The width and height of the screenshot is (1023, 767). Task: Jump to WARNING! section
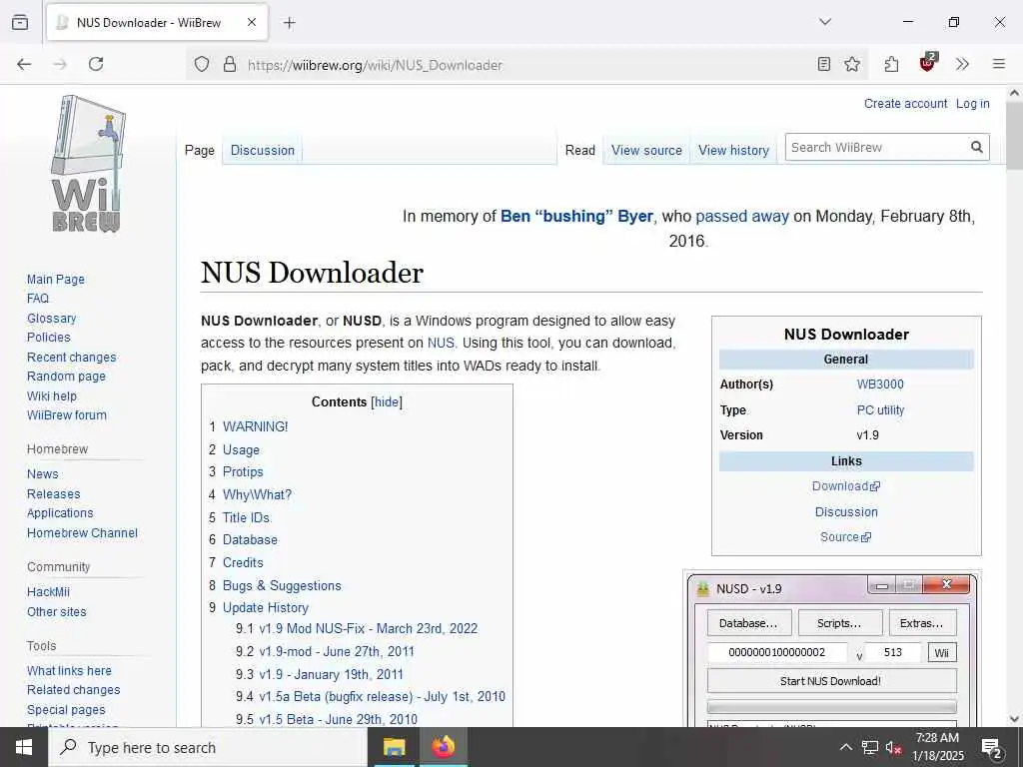point(255,426)
